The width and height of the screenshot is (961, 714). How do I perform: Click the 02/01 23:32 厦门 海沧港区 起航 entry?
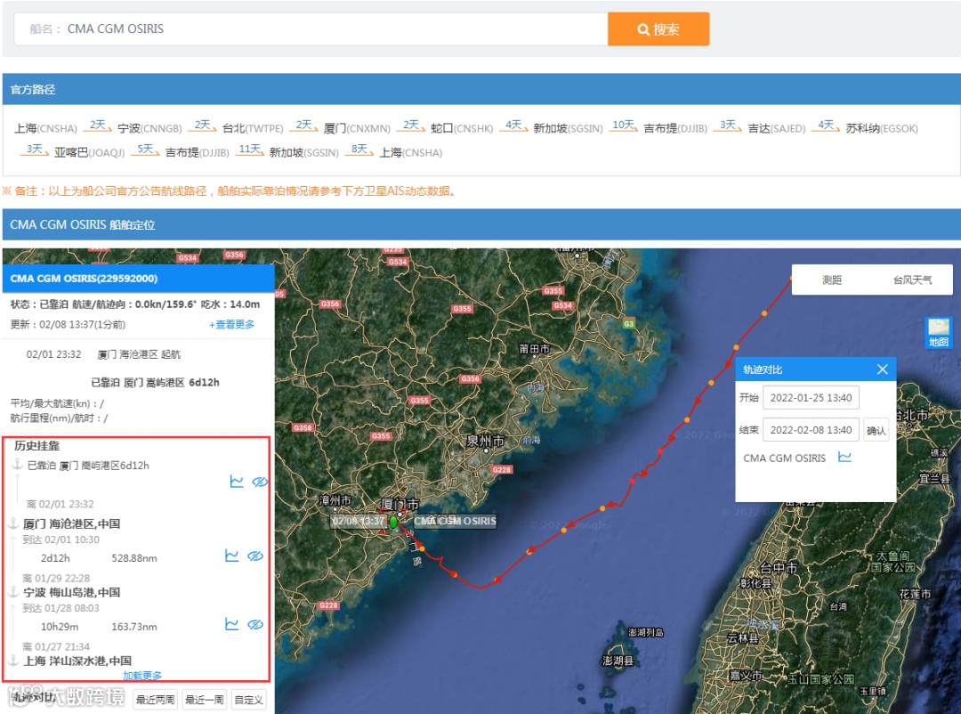pyautogui.click(x=103, y=354)
